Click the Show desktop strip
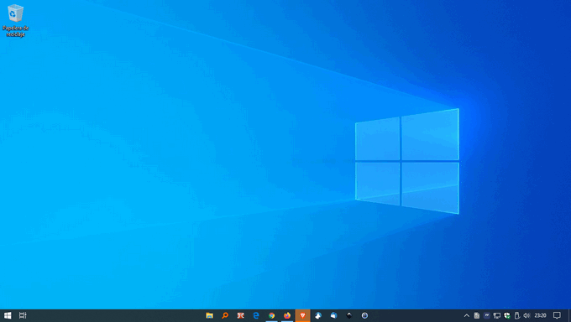This screenshot has width=571, height=322. pyautogui.click(x=569, y=315)
